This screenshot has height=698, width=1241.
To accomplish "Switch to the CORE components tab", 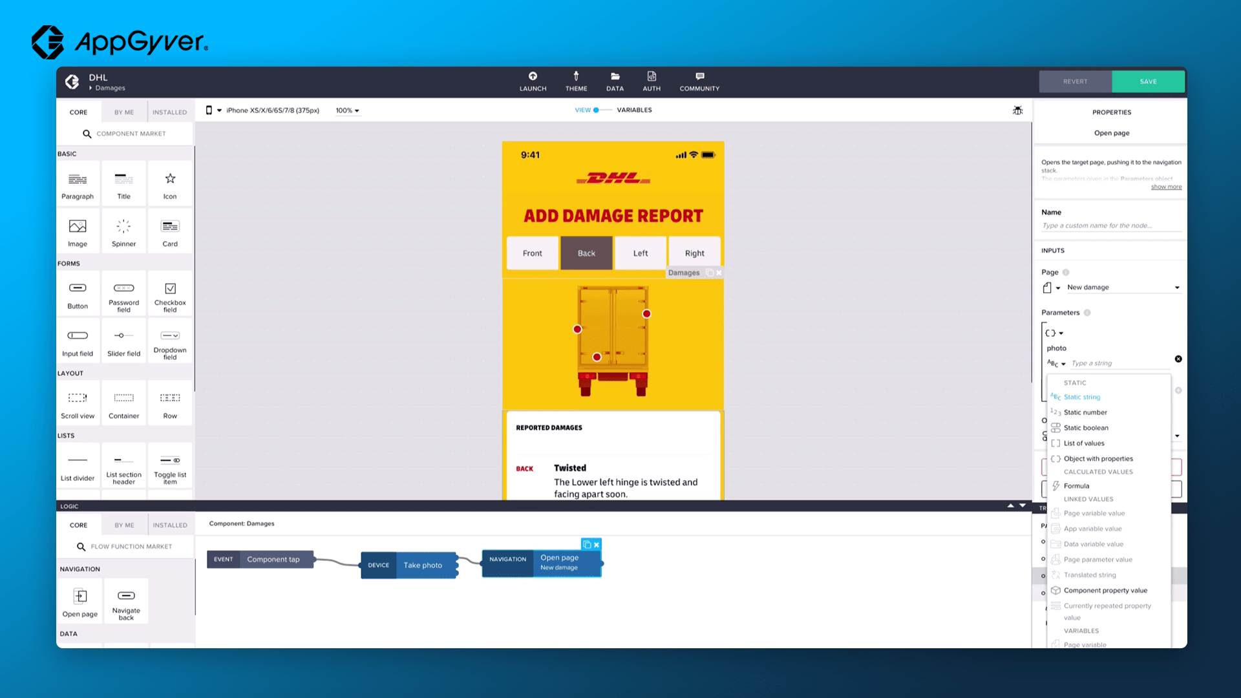I will click(x=78, y=112).
